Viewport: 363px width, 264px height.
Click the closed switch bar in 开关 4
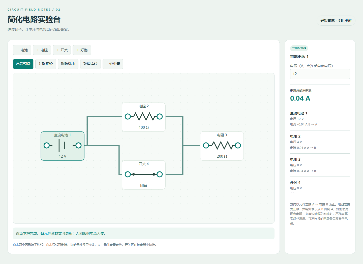144,174
